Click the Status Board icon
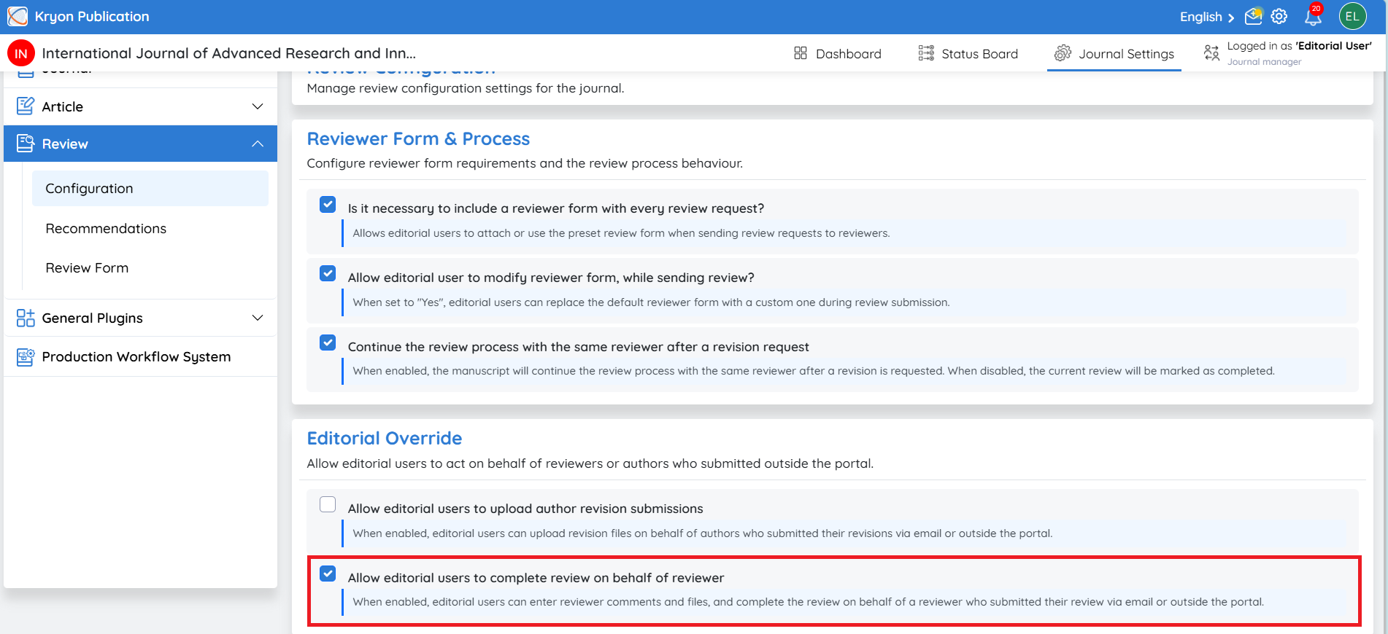This screenshot has width=1388, height=634. (926, 53)
